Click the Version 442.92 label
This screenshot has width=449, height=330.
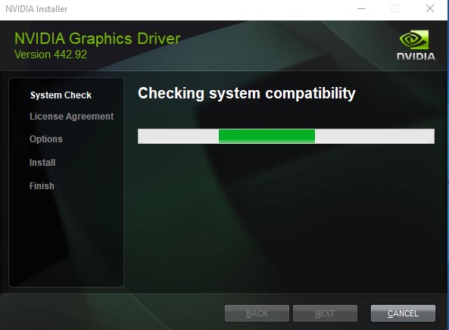[51, 54]
